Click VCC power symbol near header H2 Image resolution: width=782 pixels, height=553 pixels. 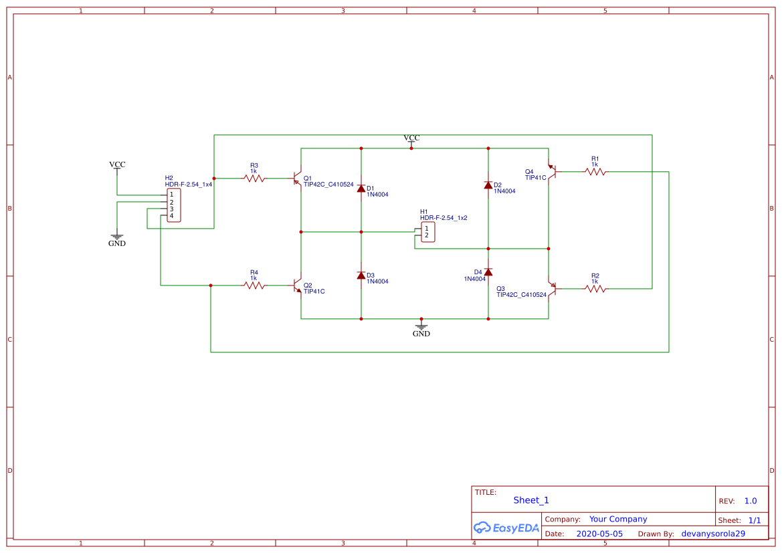coord(117,167)
